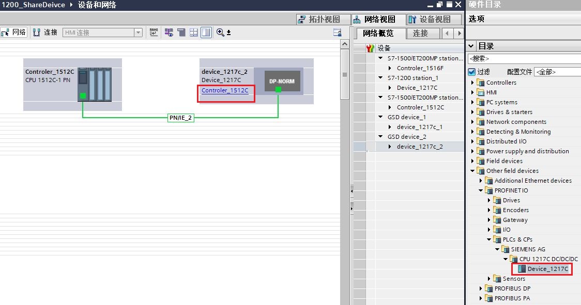Expand the Controllers catalog folder
Screen dimensions: 581x305
pos(472,83)
